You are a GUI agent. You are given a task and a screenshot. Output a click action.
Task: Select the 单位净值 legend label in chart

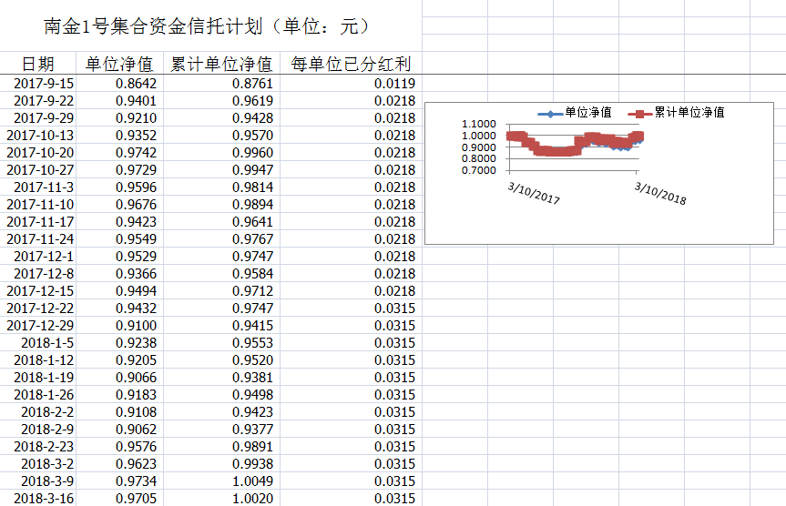click(587, 113)
